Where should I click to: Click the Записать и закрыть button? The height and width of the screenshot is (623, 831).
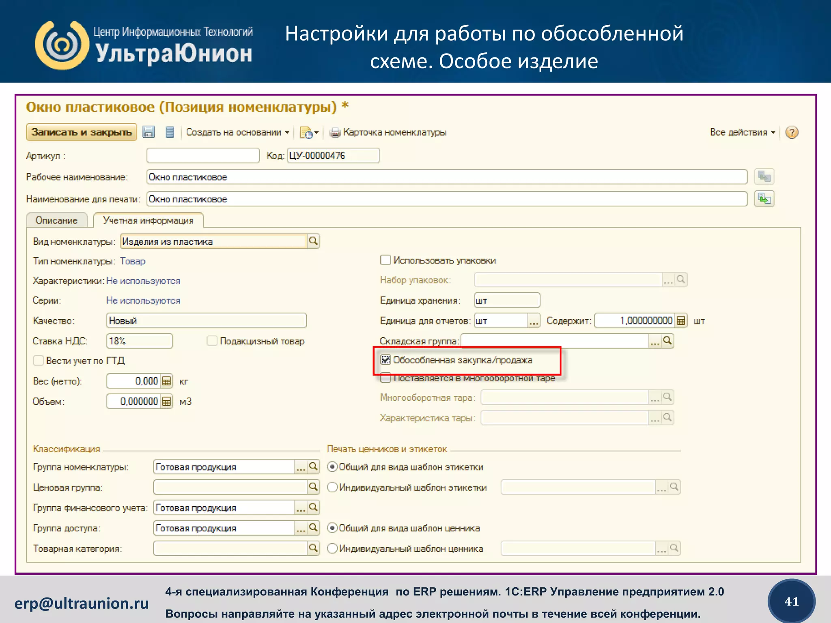click(82, 132)
